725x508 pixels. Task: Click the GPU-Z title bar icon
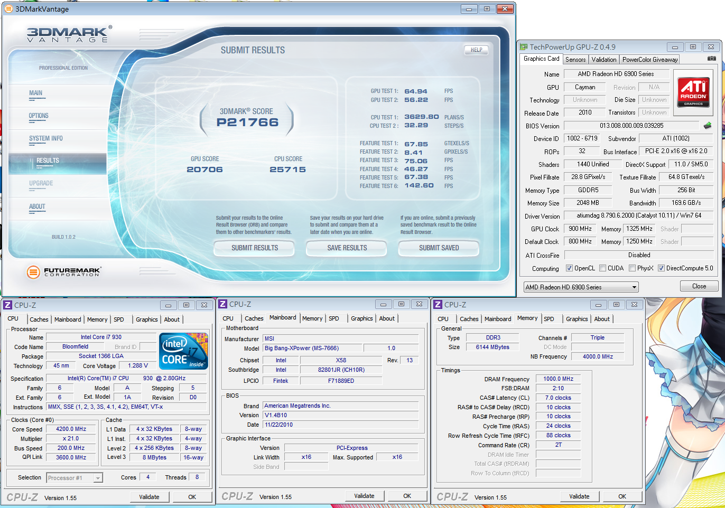click(x=524, y=47)
